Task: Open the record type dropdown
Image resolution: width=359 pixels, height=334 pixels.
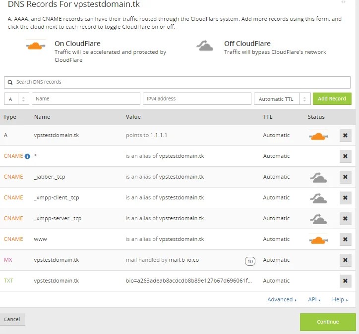Action: coord(16,99)
